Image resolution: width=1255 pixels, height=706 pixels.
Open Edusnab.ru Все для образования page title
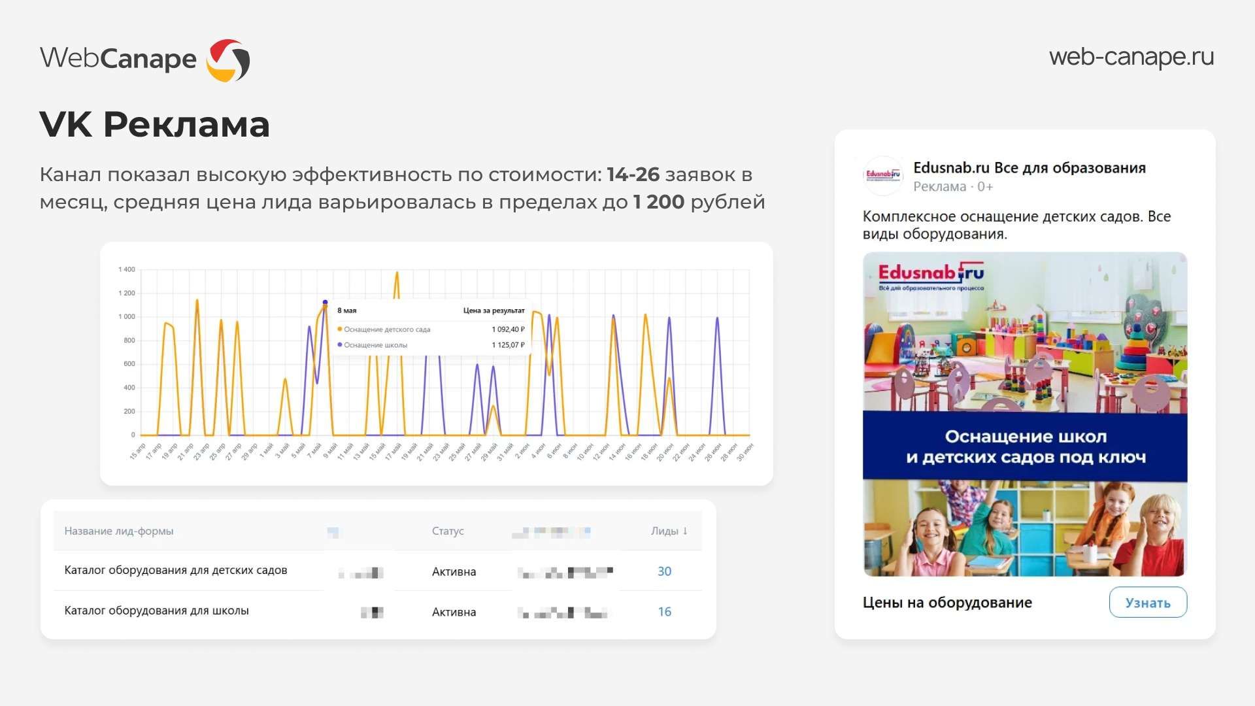pos(1029,168)
